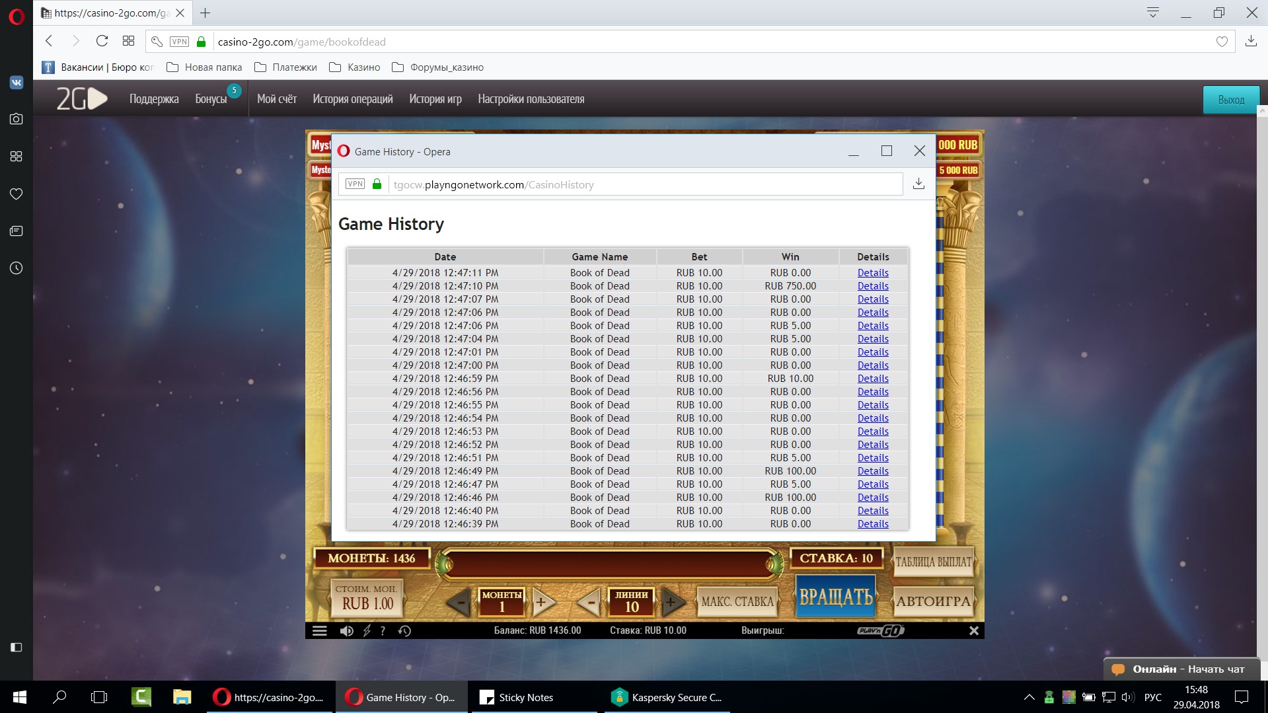Open the Казино bookmarks folder
1268x713 pixels.
click(355, 67)
